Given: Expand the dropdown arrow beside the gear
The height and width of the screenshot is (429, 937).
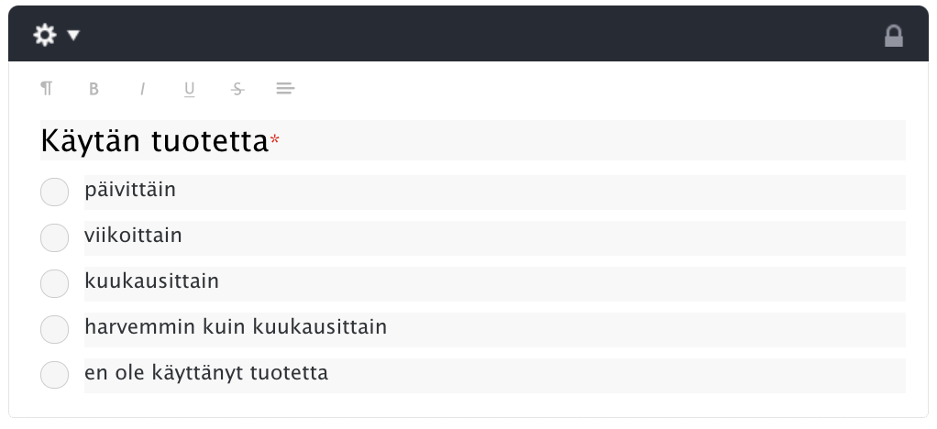Looking at the screenshot, I should tap(73, 35).
